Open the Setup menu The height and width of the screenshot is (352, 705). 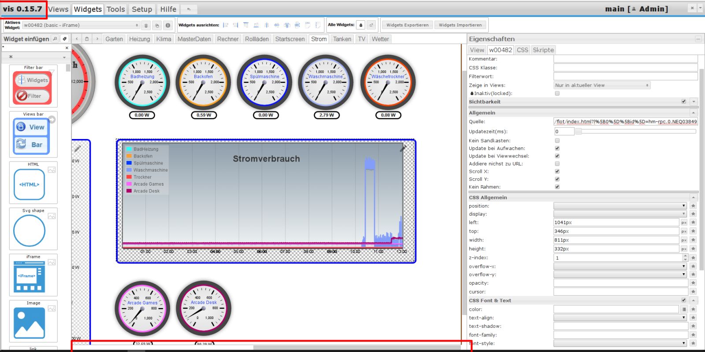click(x=142, y=9)
